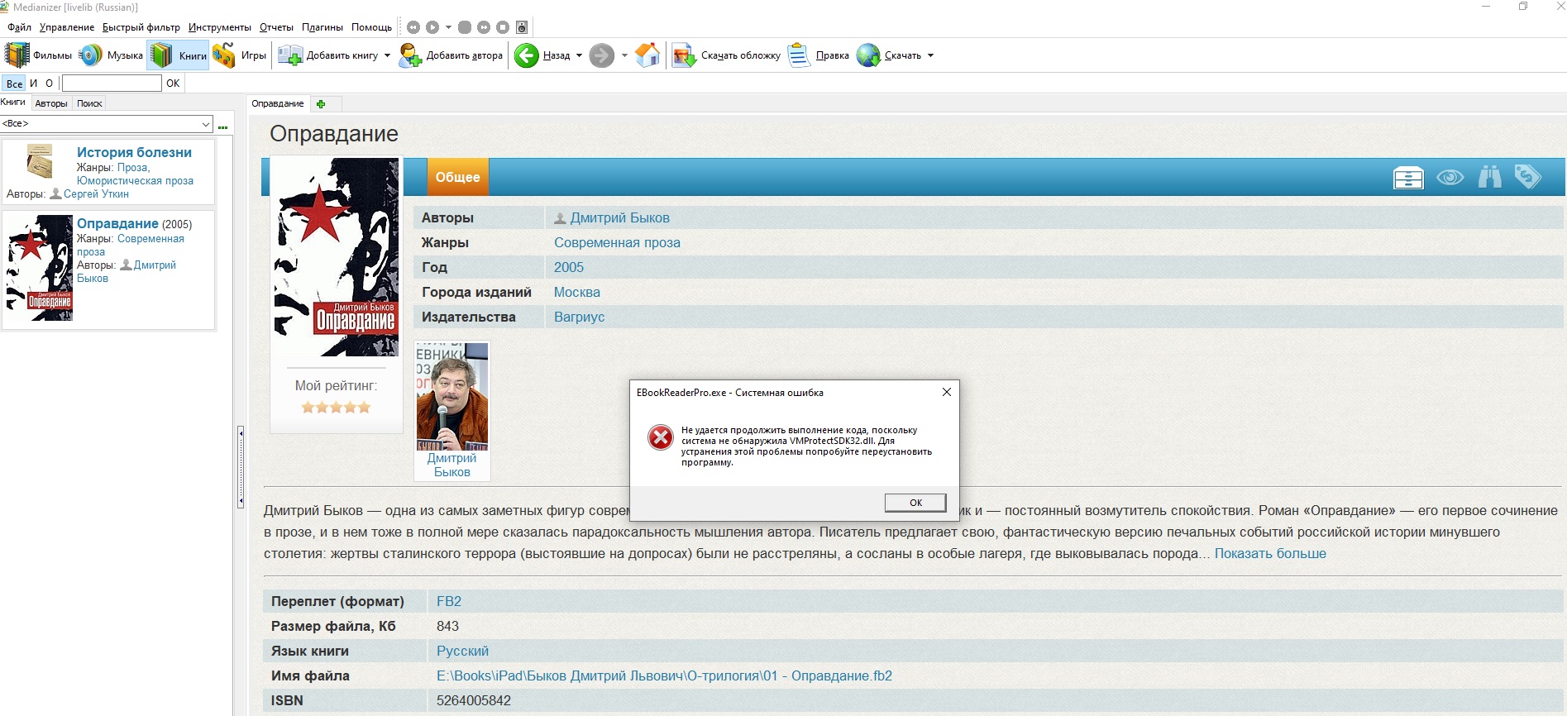Select the Книги collection button
This screenshot has width=1567, height=716.
click(x=179, y=55)
